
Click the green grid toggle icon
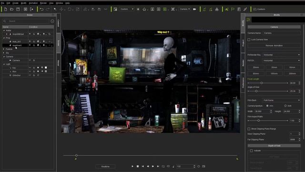[x=165, y=9]
